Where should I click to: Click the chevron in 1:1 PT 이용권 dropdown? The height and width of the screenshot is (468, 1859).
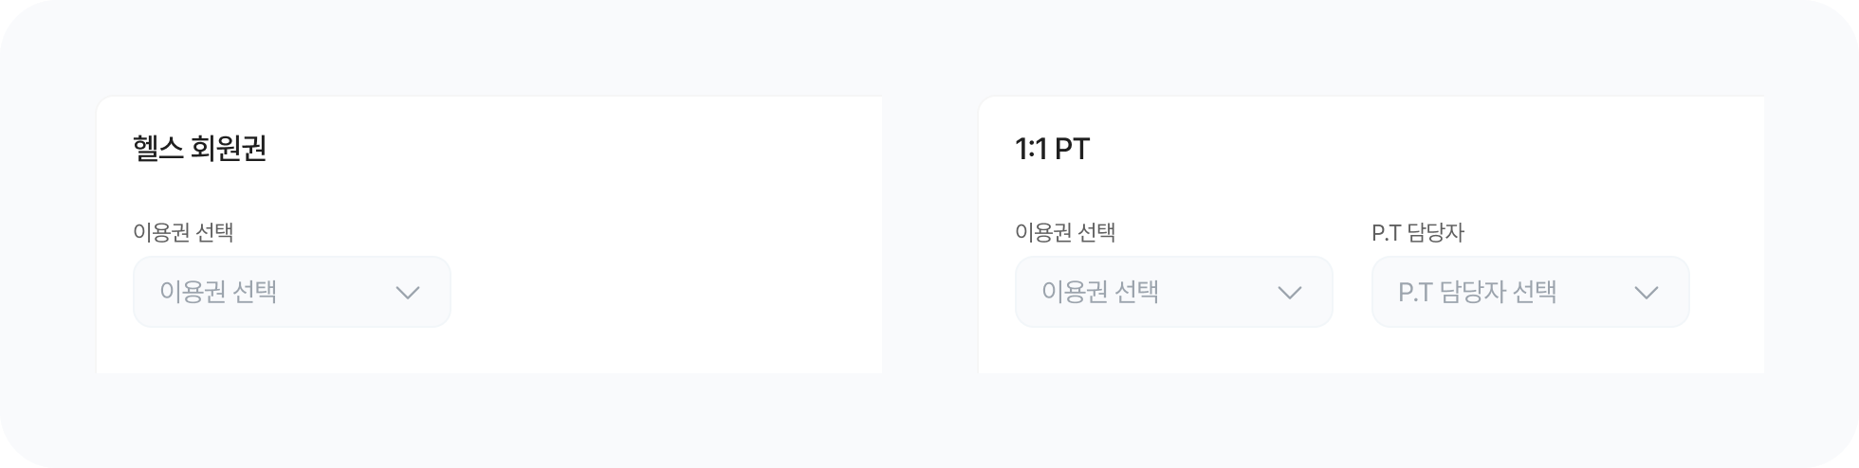pyautogui.click(x=1290, y=293)
